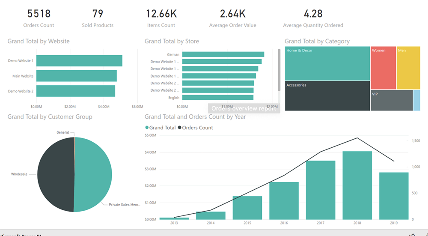Click the 4.28 Average Quantity Ordered card

coord(313,18)
